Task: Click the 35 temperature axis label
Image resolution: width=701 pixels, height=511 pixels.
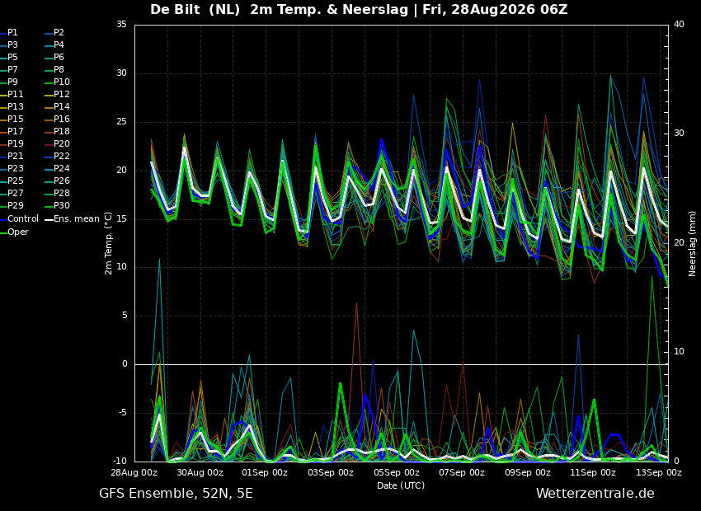Action: click(121, 25)
